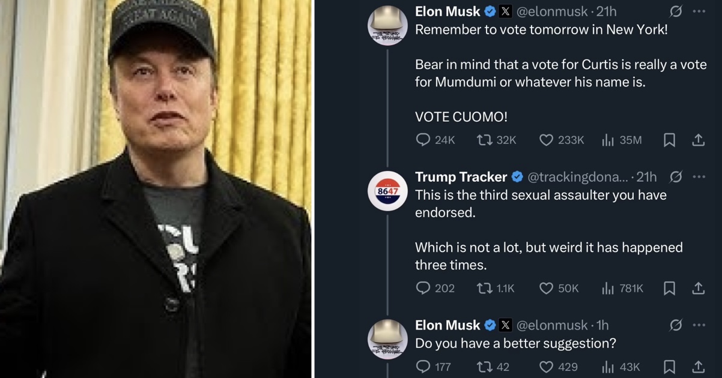Open Trump Tracker's 8647 profile avatar
Screen dimensions: 722x378
click(x=388, y=191)
